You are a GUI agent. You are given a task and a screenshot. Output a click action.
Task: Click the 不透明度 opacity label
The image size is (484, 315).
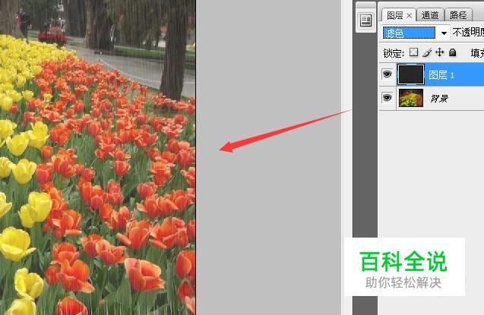468,33
